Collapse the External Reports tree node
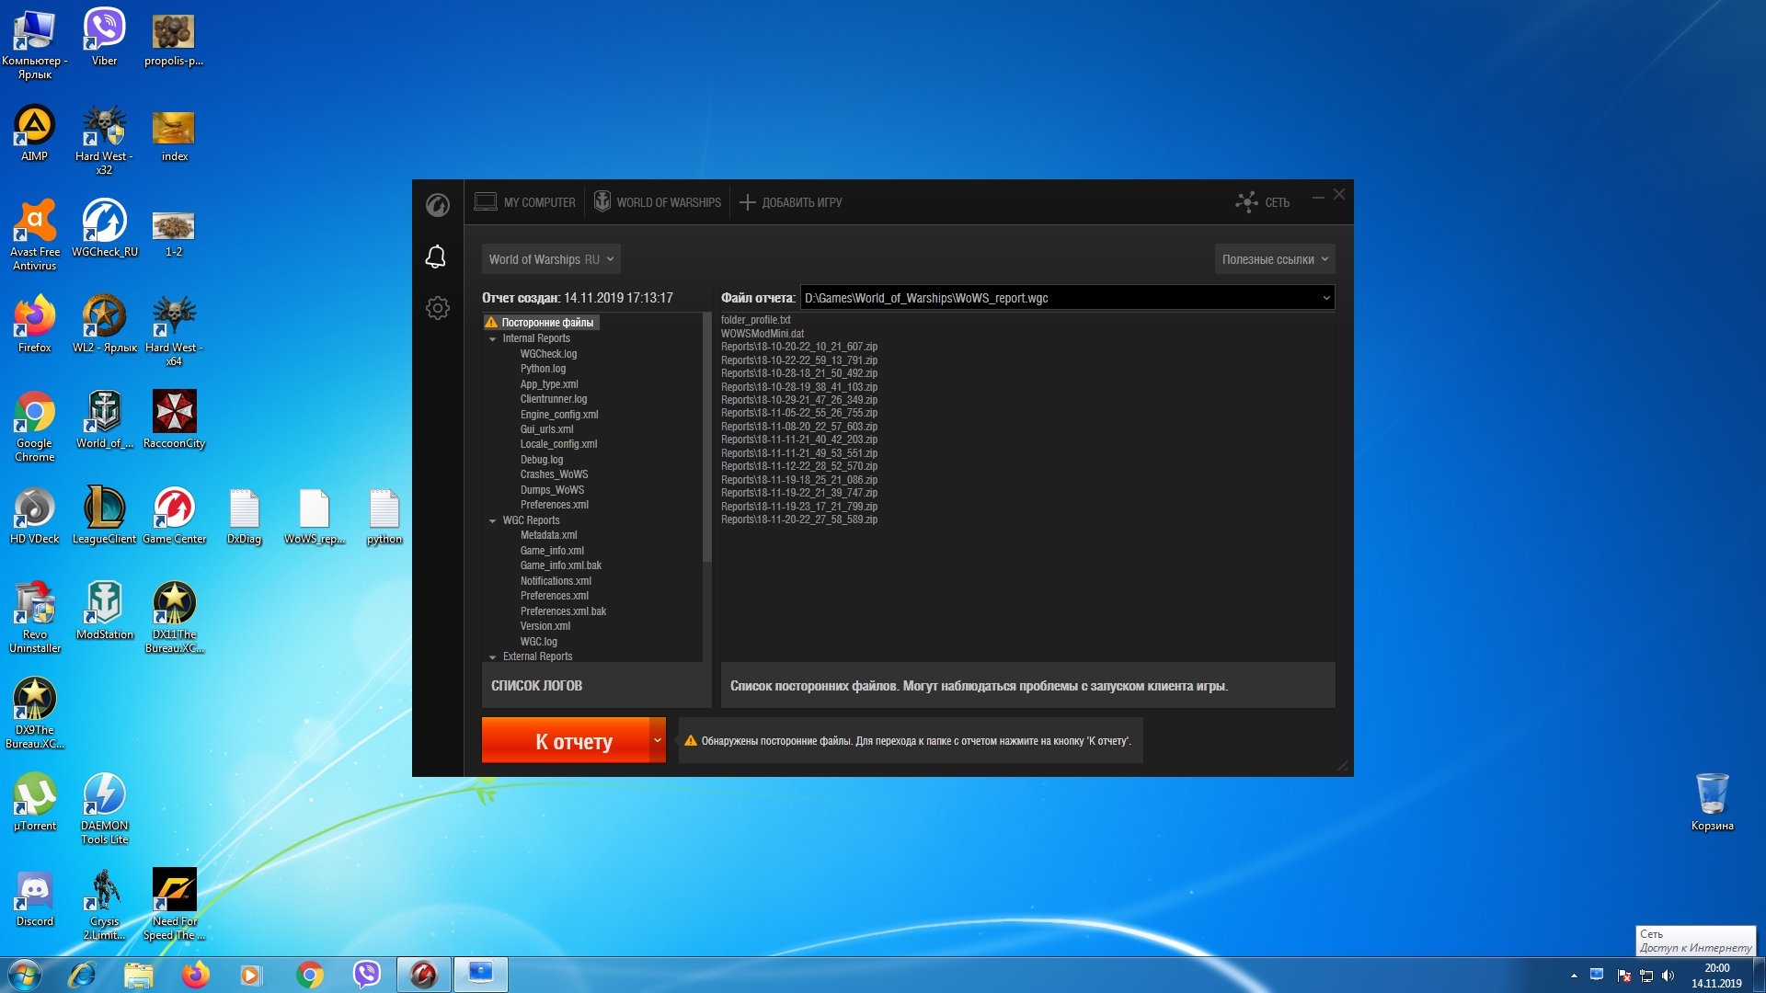1766x993 pixels. click(493, 657)
